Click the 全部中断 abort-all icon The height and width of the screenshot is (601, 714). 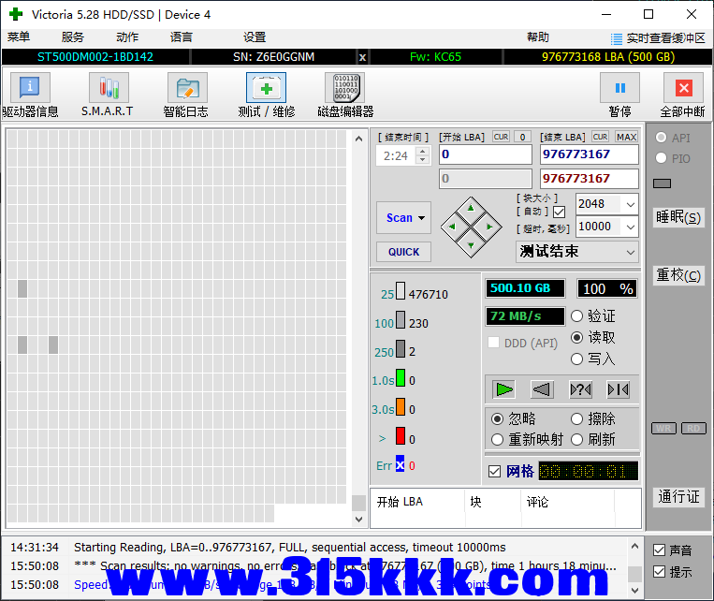tap(682, 89)
